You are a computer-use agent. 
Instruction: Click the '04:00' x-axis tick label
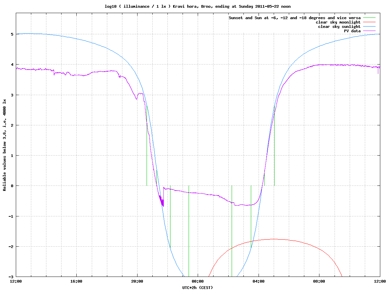pyautogui.click(x=259, y=281)
